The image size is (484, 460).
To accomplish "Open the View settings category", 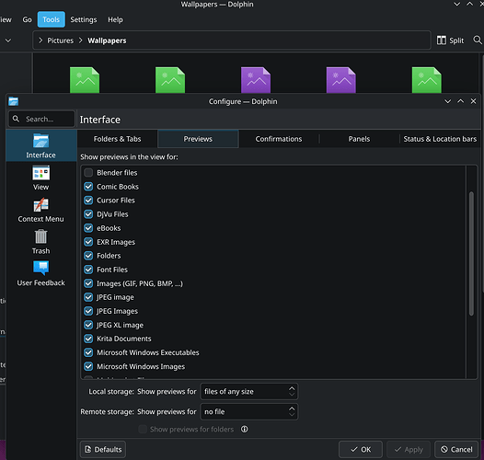I will [40, 178].
